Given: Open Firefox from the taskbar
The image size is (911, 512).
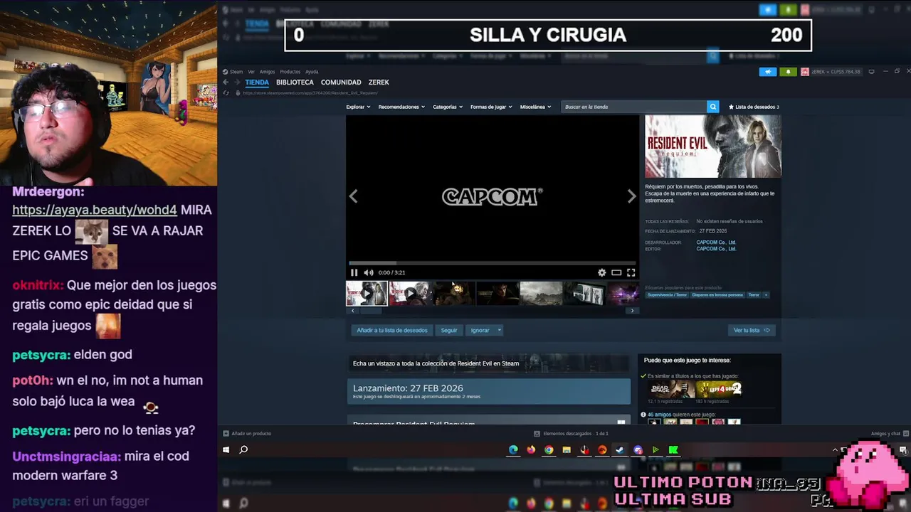Looking at the screenshot, I should 531,449.
